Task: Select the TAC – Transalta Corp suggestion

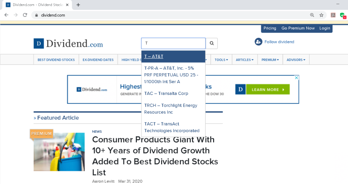Action: tap(173, 93)
